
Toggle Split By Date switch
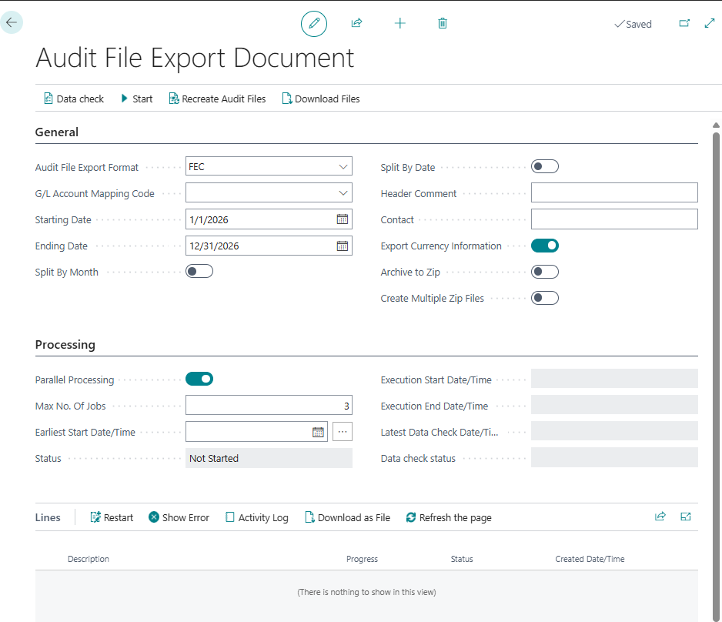click(x=545, y=166)
